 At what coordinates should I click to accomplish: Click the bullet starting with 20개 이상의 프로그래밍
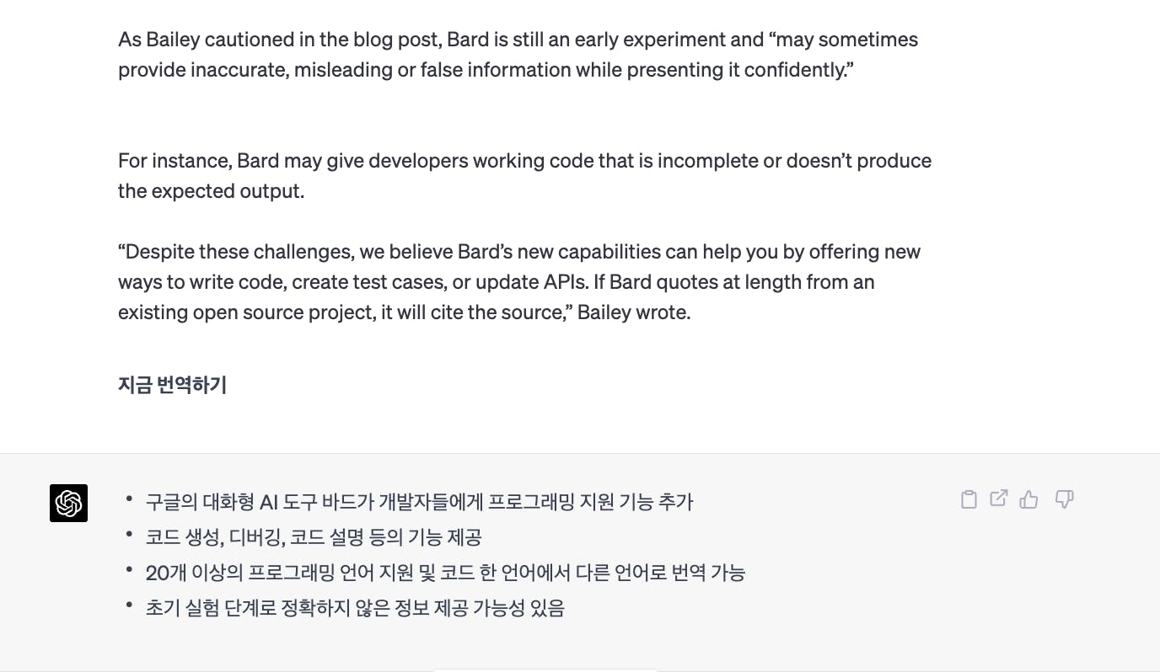pyautogui.click(x=445, y=573)
